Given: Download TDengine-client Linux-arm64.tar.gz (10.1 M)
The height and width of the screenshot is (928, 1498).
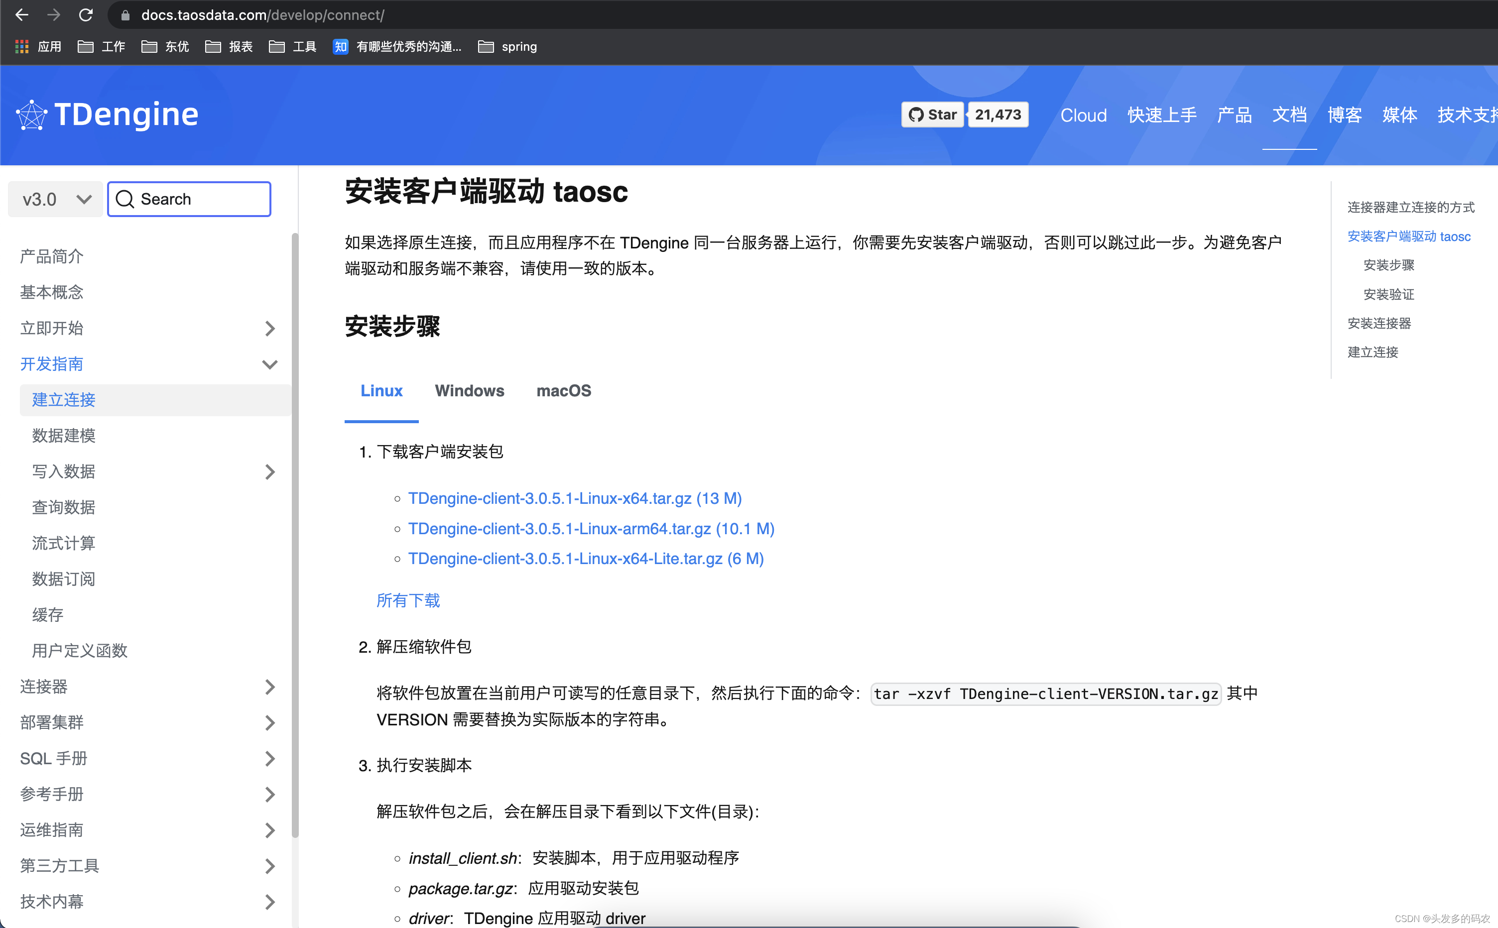Looking at the screenshot, I should click(591, 528).
